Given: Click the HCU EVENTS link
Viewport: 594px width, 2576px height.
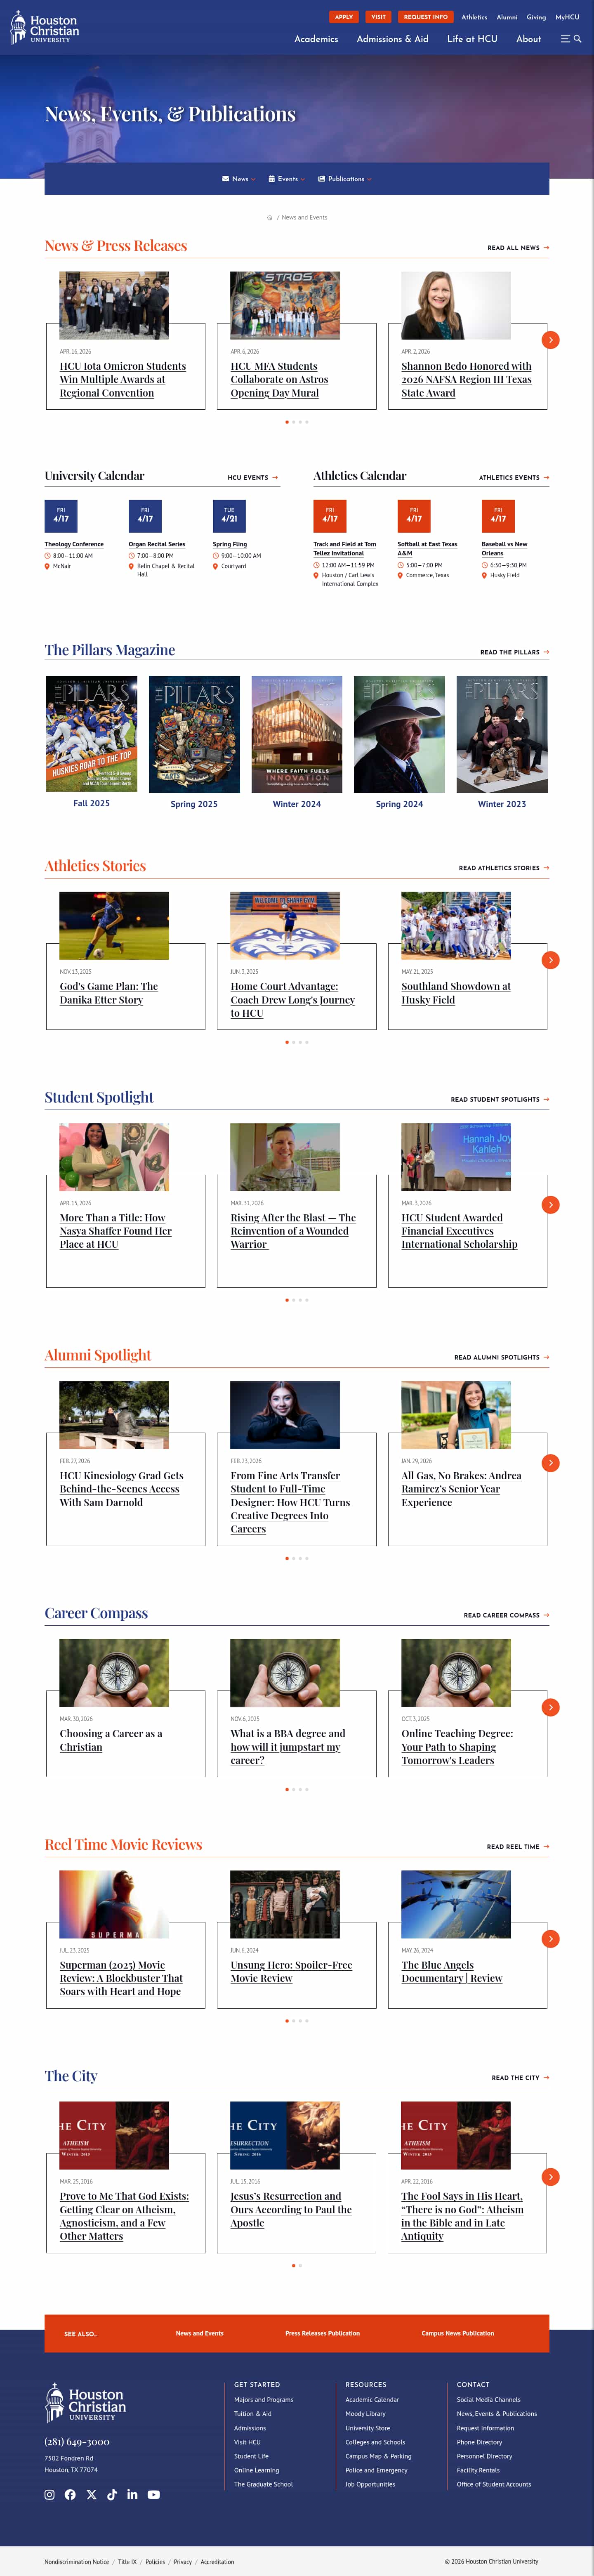Looking at the screenshot, I should coord(253,478).
